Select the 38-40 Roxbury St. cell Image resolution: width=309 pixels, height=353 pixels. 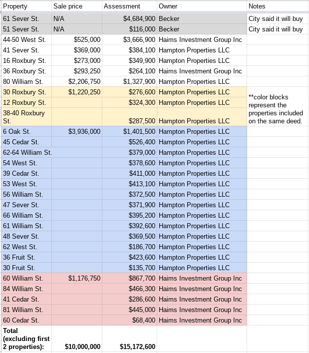point(24,117)
